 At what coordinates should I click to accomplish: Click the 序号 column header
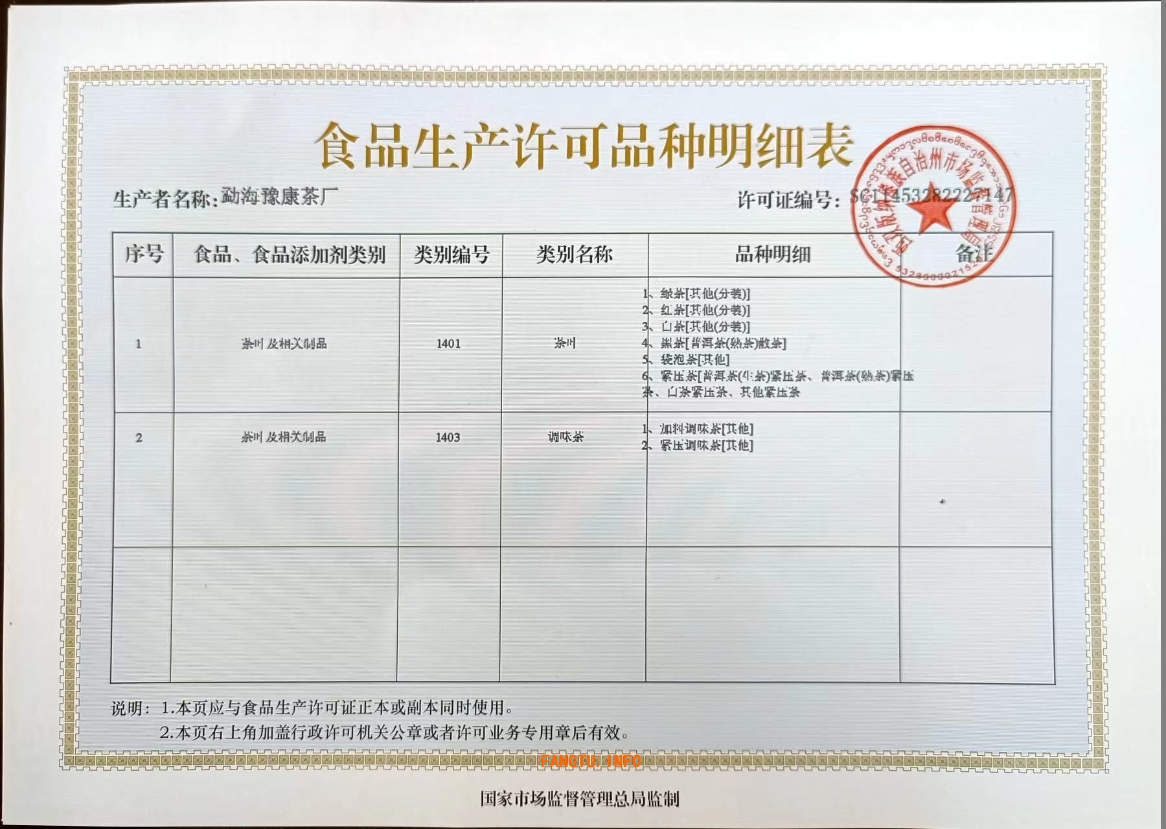coord(144,254)
